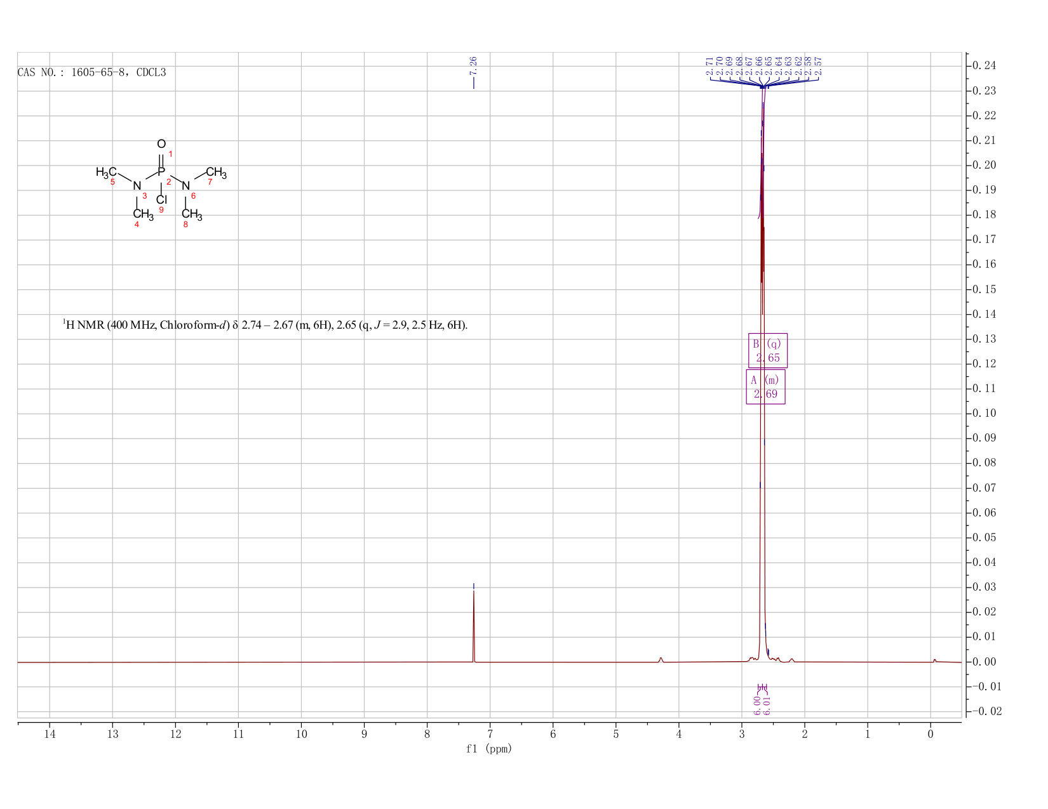The image size is (1048, 809).
Task: Click the CH3 group labeled 4
Action: tap(143, 214)
